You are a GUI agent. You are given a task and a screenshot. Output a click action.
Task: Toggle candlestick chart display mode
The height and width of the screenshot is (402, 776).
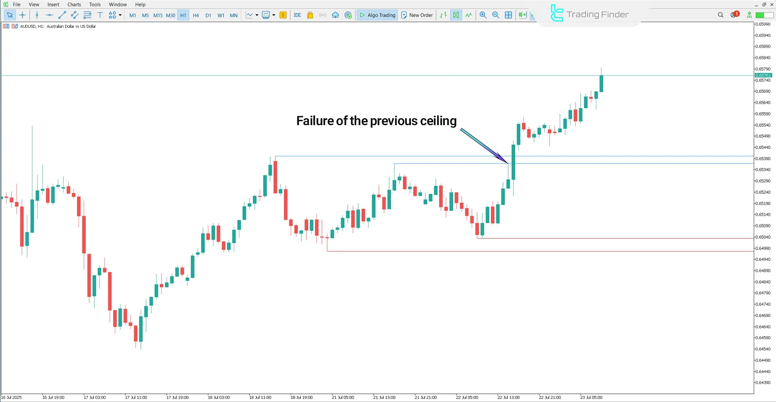pyautogui.click(x=456, y=15)
